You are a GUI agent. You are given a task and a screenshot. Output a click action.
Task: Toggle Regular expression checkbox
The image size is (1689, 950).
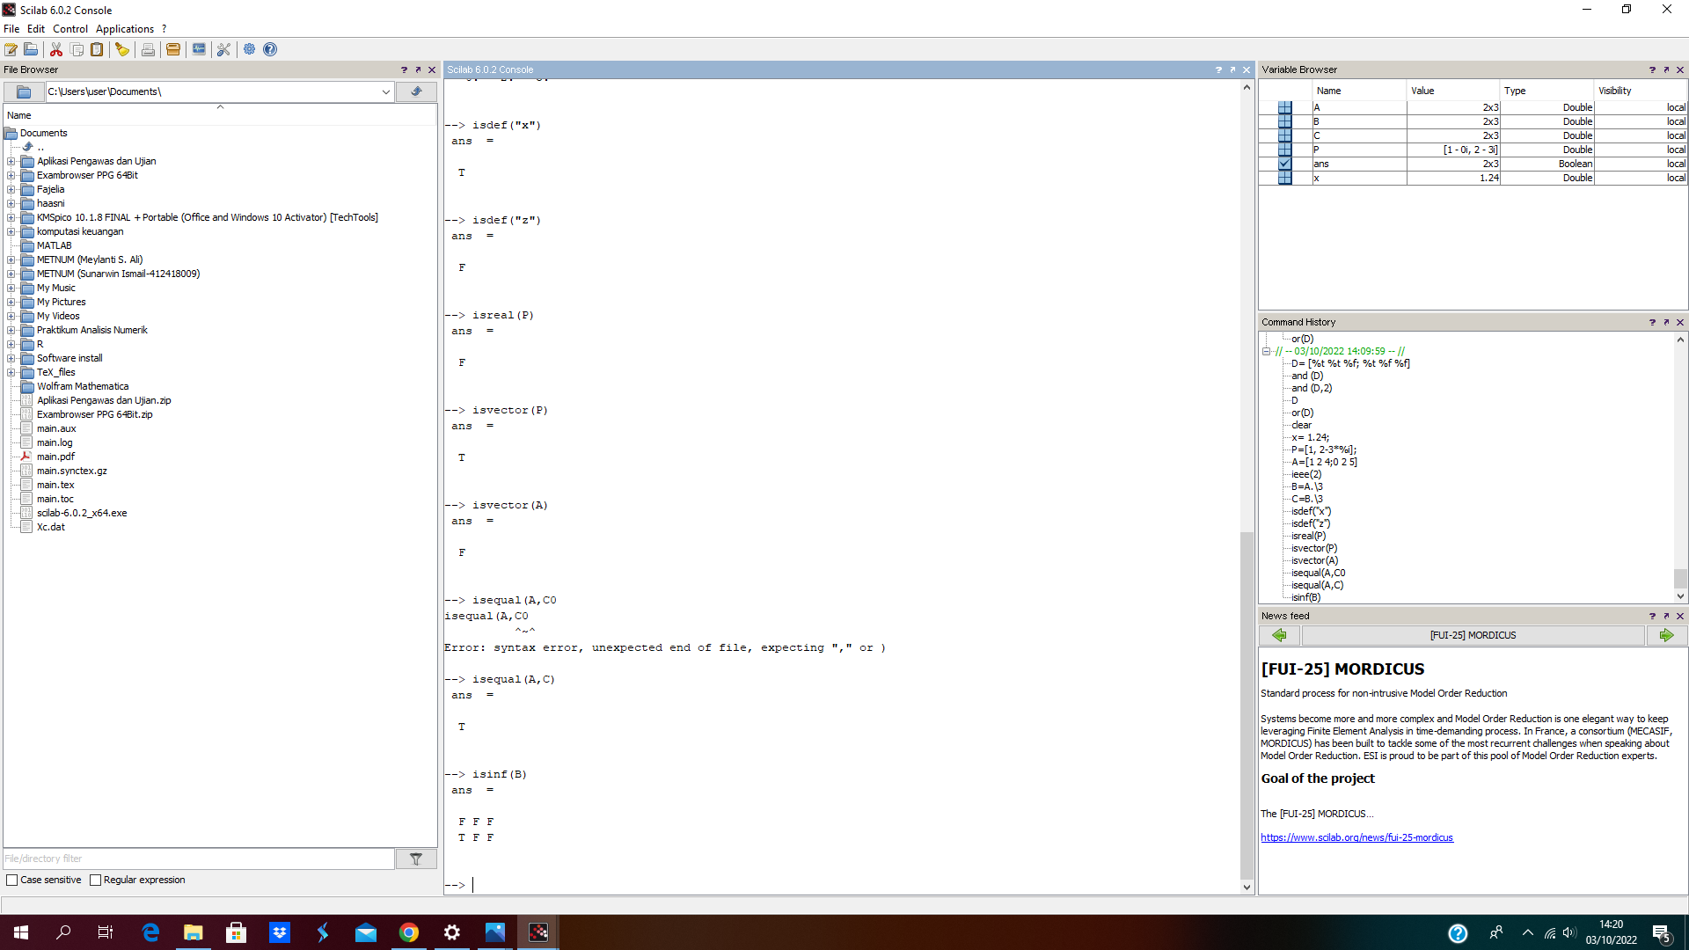tap(96, 880)
